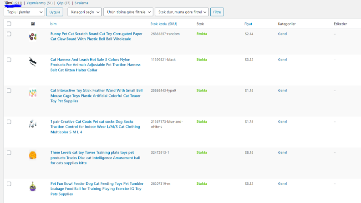The height and width of the screenshot is (203, 361).
Task: Select the Funny Pet Cat Scratch Board row checkbox
Action: tap(9, 34)
